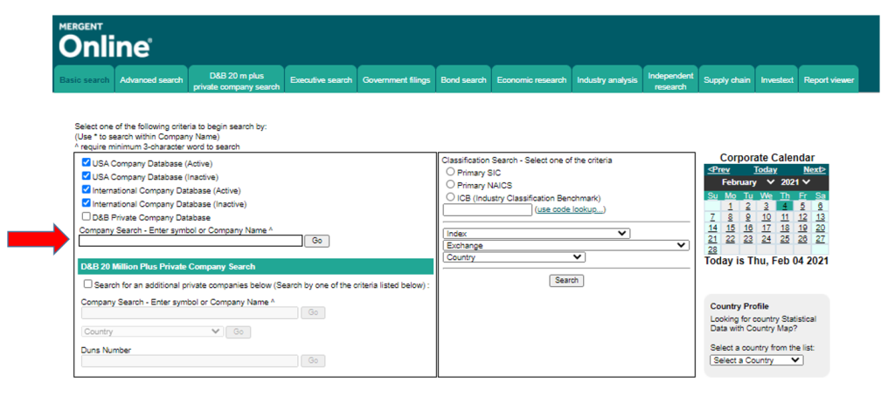This screenshot has height=396, width=895.
Task: Click Go beside private company name field
Action: pos(313,313)
